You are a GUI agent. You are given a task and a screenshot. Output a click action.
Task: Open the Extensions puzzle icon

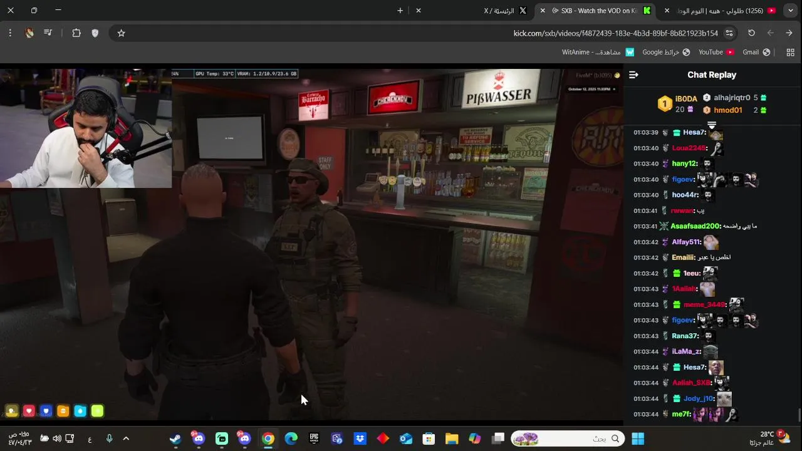point(76,33)
